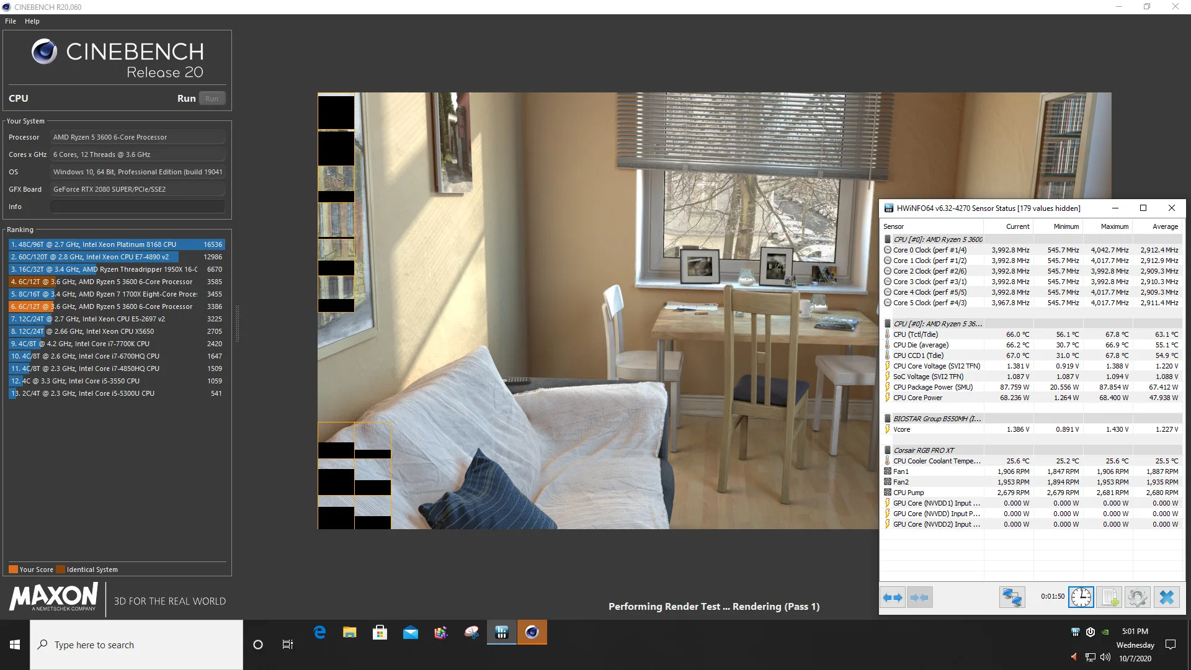This screenshot has width=1191, height=670.
Task: Select CPU Pump sensor row
Action: (1032, 493)
